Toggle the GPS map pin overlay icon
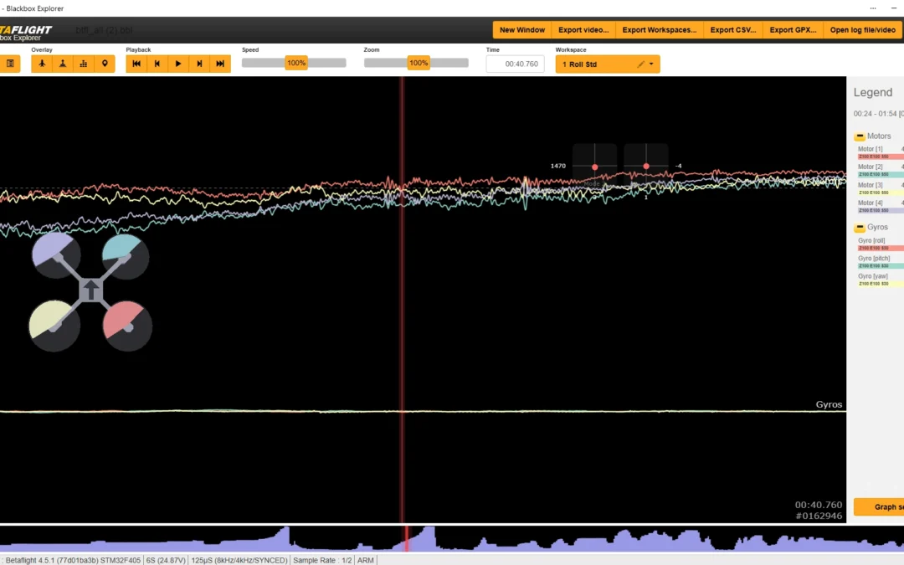The width and height of the screenshot is (904, 565). point(105,64)
